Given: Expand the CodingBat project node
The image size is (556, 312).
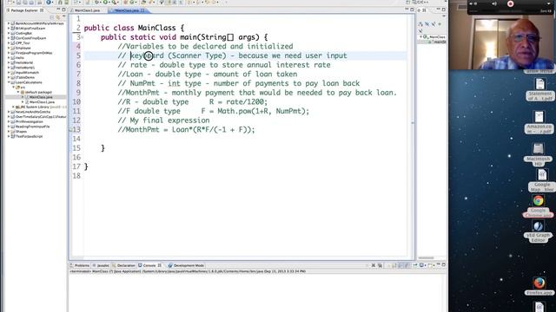Looking at the screenshot, I should [9, 33].
